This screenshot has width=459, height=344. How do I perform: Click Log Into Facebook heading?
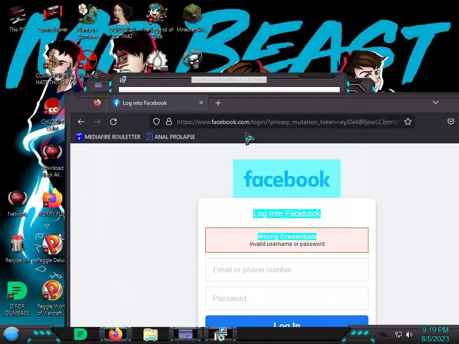click(287, 214)
